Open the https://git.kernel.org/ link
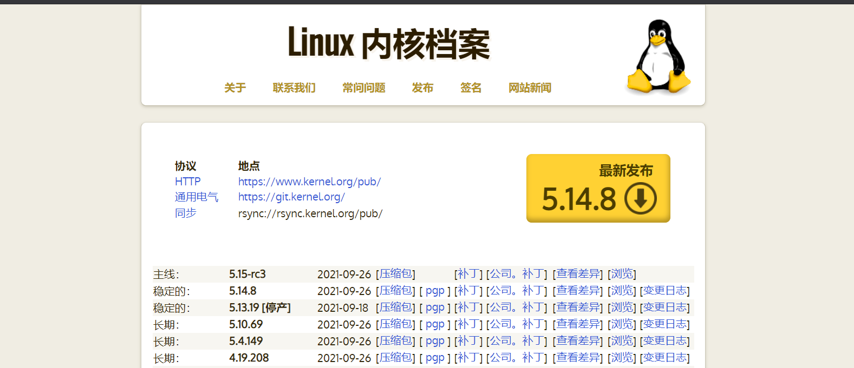854x368 pixels. click(291, 197)
